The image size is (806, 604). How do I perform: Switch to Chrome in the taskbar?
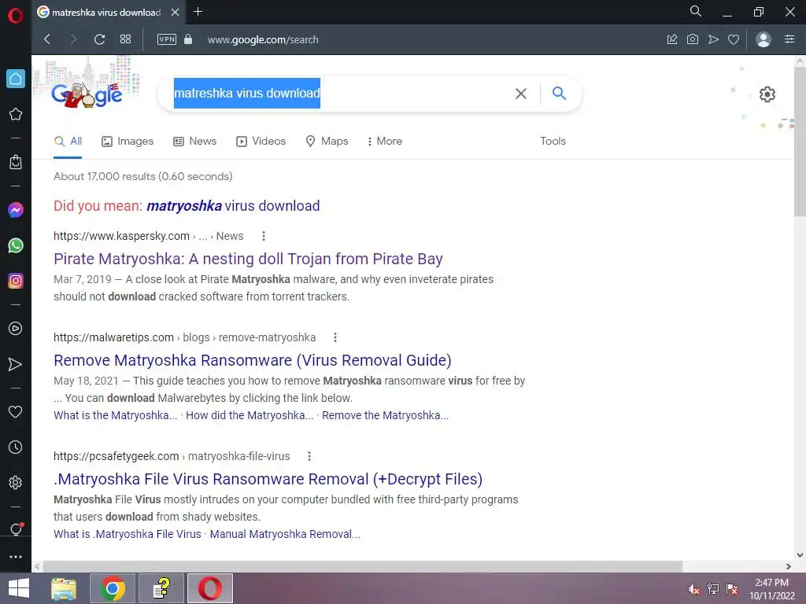(113, 588)
